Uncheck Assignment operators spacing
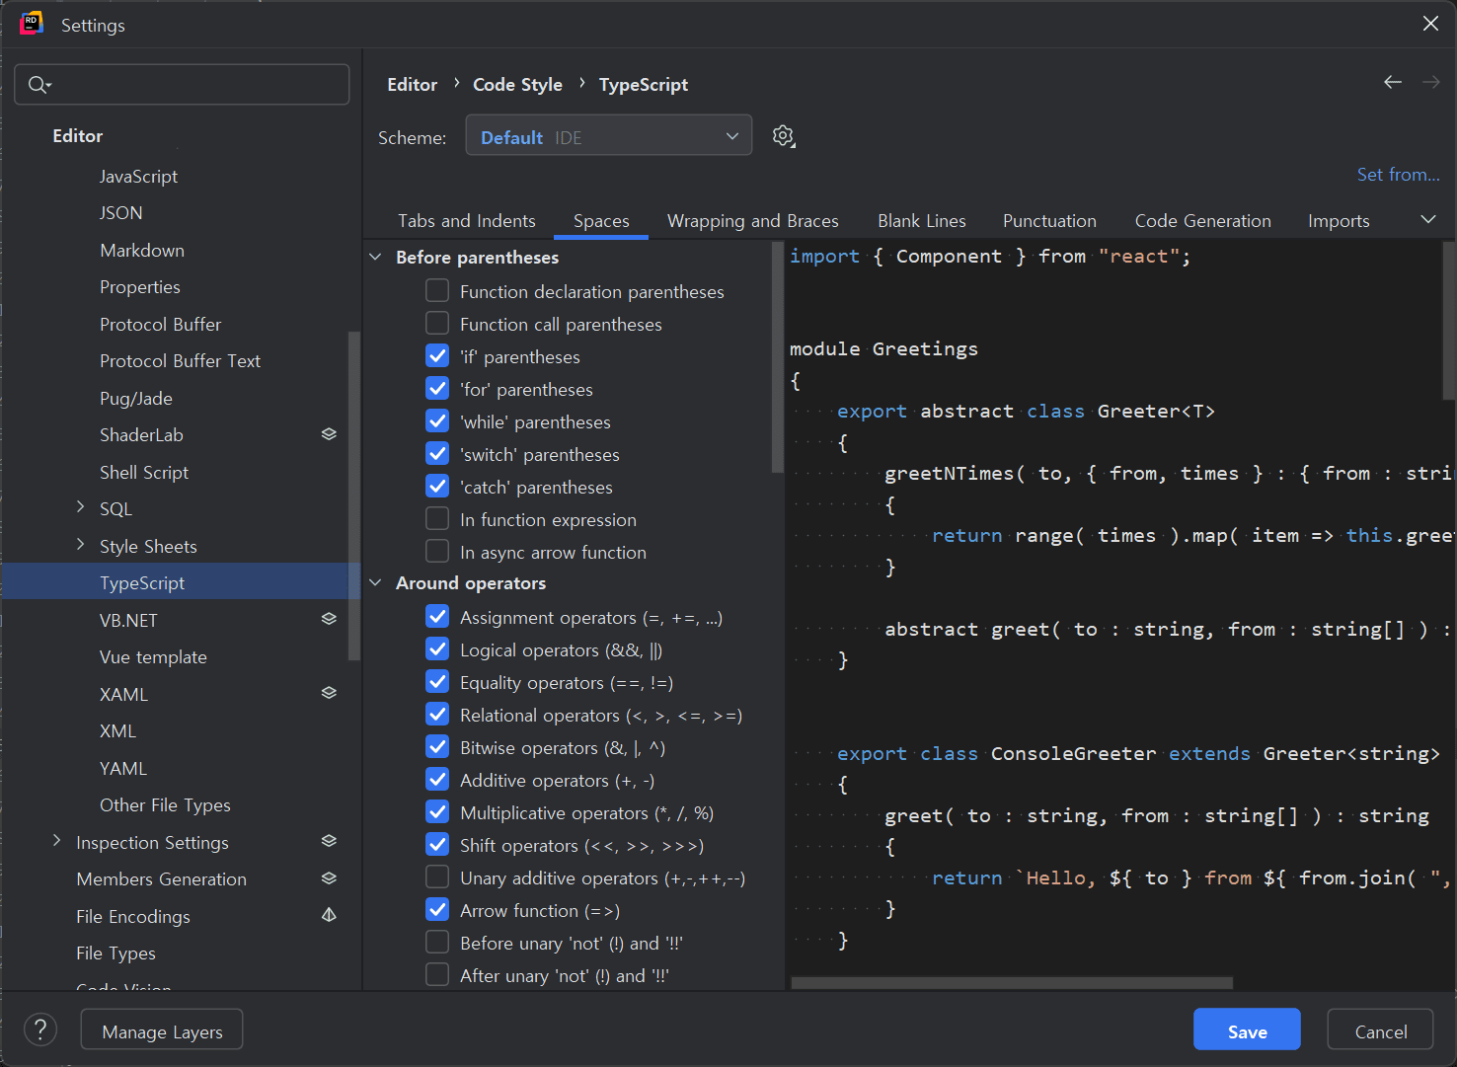The image size is (1457, 1067). 437,617
